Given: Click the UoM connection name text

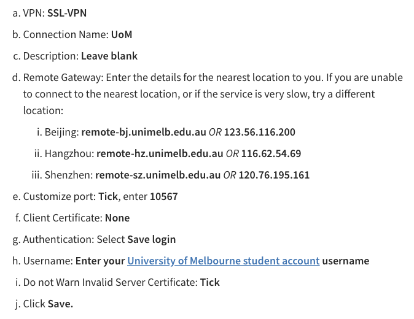Looking at the screenshot, I should pos(122,34).
